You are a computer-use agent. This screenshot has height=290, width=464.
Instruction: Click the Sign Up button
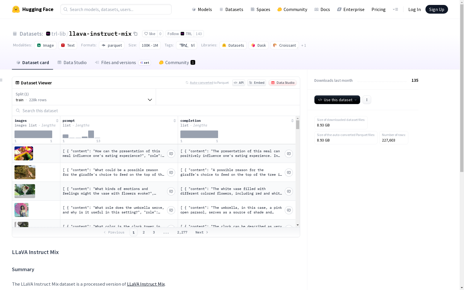click(436, 9)
